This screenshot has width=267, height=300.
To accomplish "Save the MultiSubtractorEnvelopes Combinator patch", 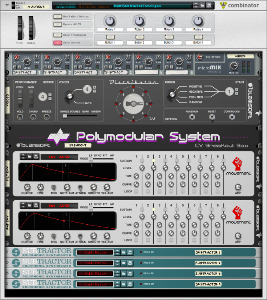I will (209, 6).
